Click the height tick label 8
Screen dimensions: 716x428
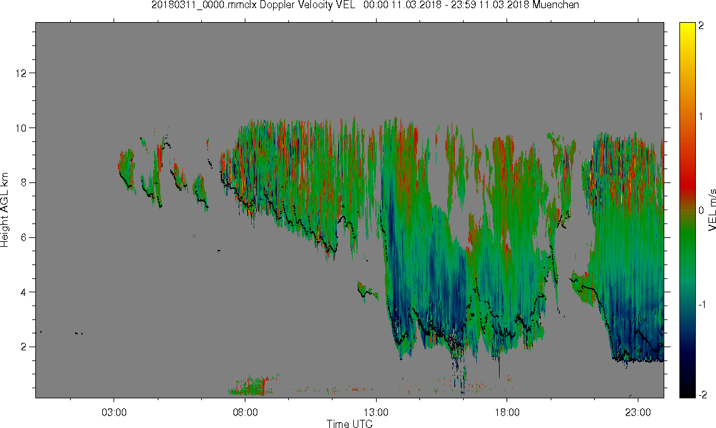pos(24,182)
